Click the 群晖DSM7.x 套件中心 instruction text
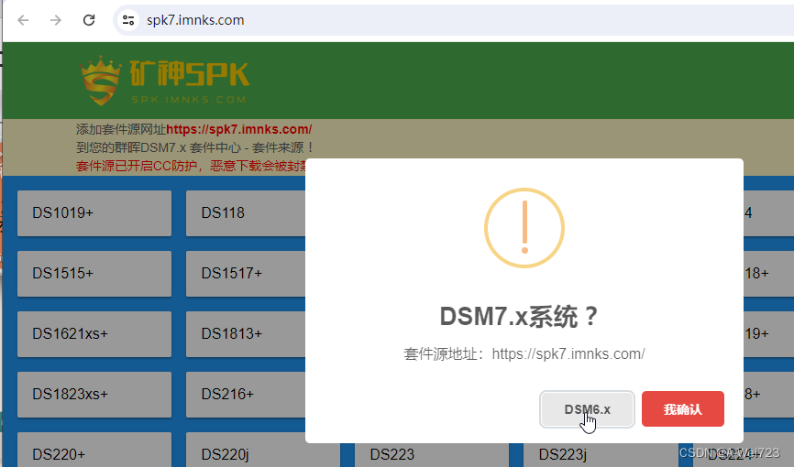 point(195,147)
